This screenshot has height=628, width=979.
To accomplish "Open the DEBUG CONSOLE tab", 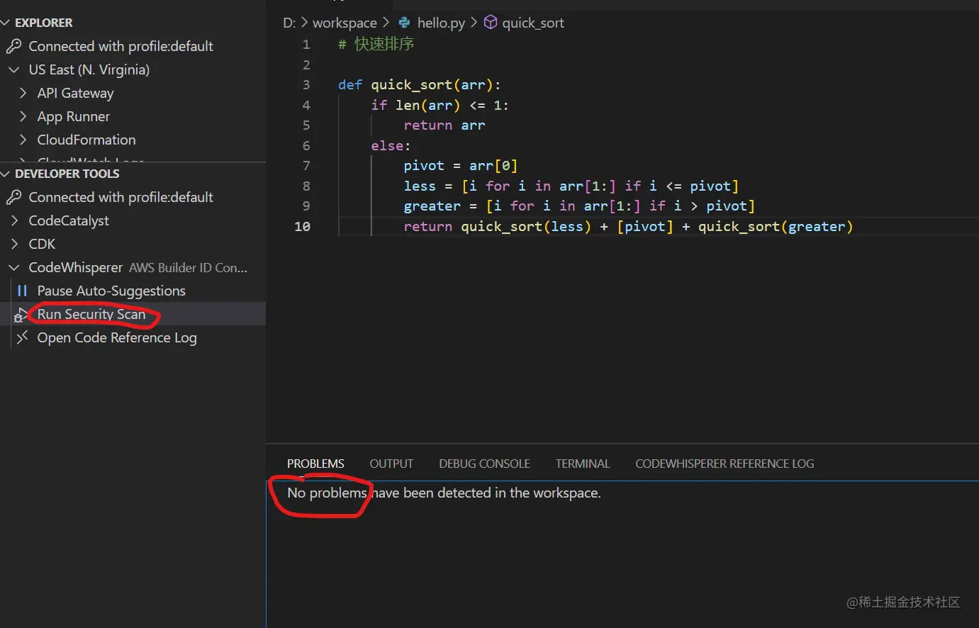I will pos(484,464).
